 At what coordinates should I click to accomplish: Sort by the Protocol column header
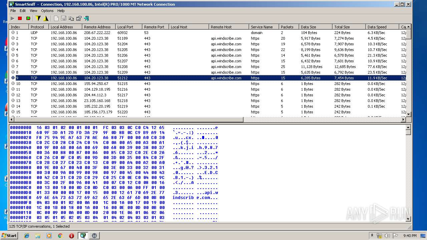tap(39, 27)
